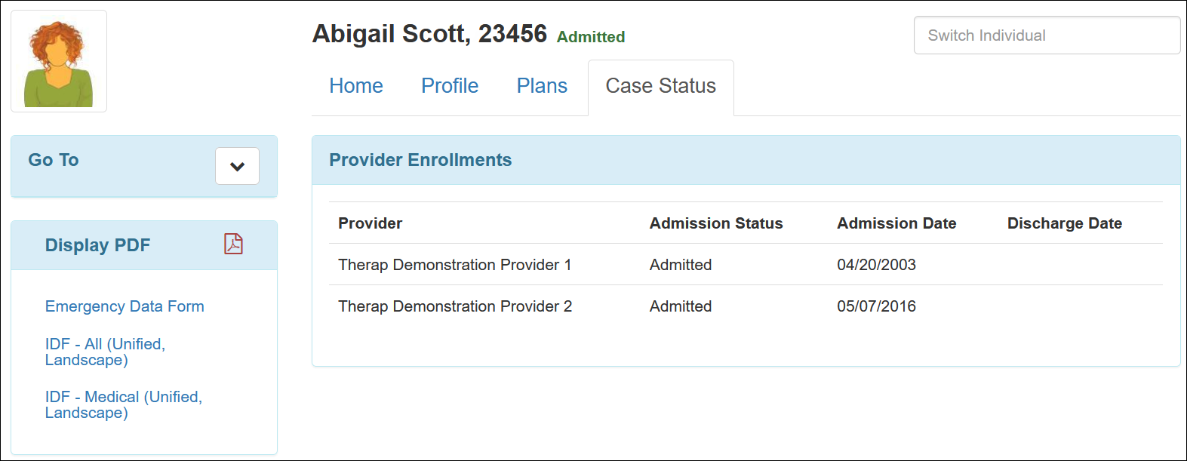The width and height of the screenshot is (1187, 461).
Task: Switch to the Profile tab
Action: tap(450, 86)
